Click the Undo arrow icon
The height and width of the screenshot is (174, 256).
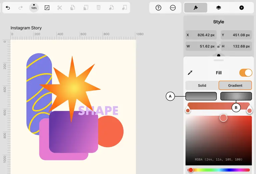tap(8, 8)
